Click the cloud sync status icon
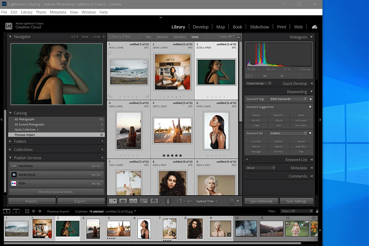Screen dimensions: 369x246 [314, 27]
